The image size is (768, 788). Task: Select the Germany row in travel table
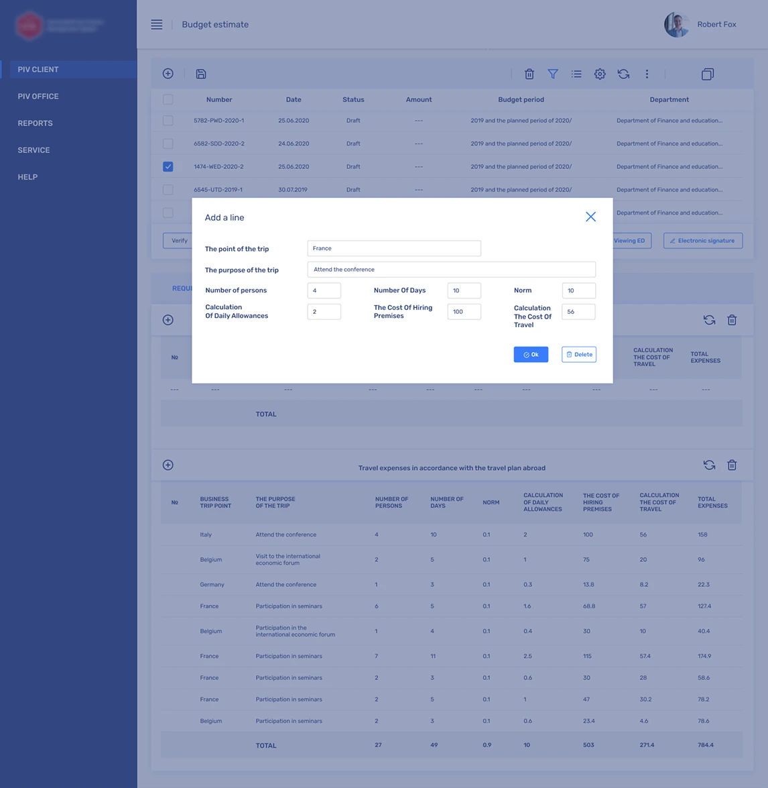coord(451,585)
